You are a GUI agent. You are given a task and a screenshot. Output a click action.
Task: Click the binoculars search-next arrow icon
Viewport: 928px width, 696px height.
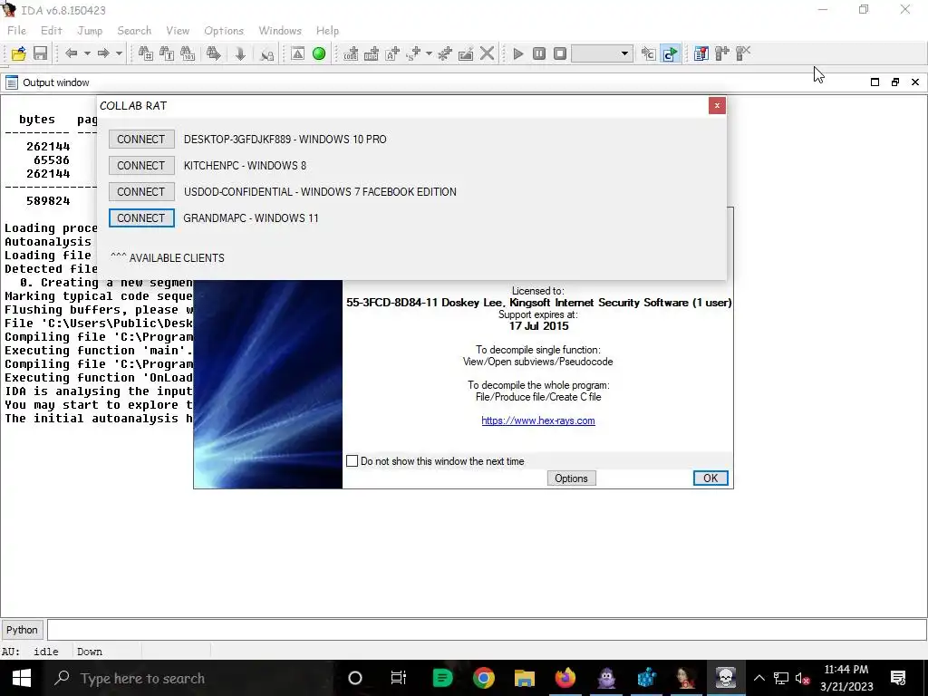[x=214, y=53]
